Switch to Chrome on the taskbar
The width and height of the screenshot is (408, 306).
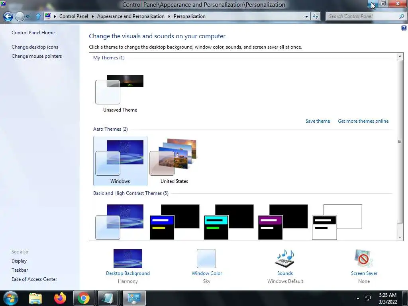[x=84, y=298]
